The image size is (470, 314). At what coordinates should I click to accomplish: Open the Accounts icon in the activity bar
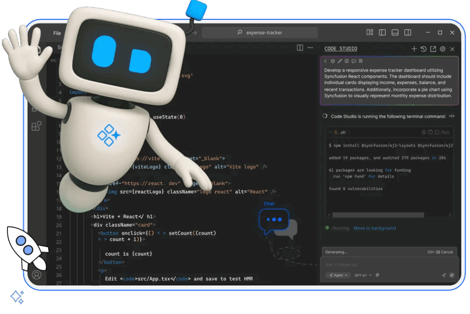(x=37, y=274)
